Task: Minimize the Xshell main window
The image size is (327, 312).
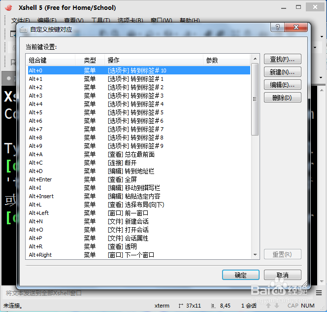Action: coord(283,7)
